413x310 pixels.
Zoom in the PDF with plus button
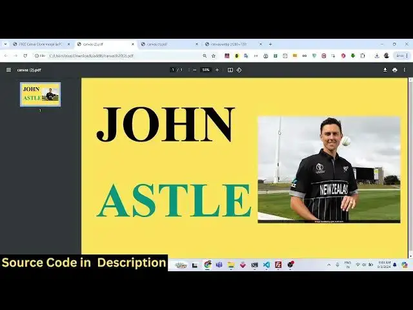(x=217, y=70)
